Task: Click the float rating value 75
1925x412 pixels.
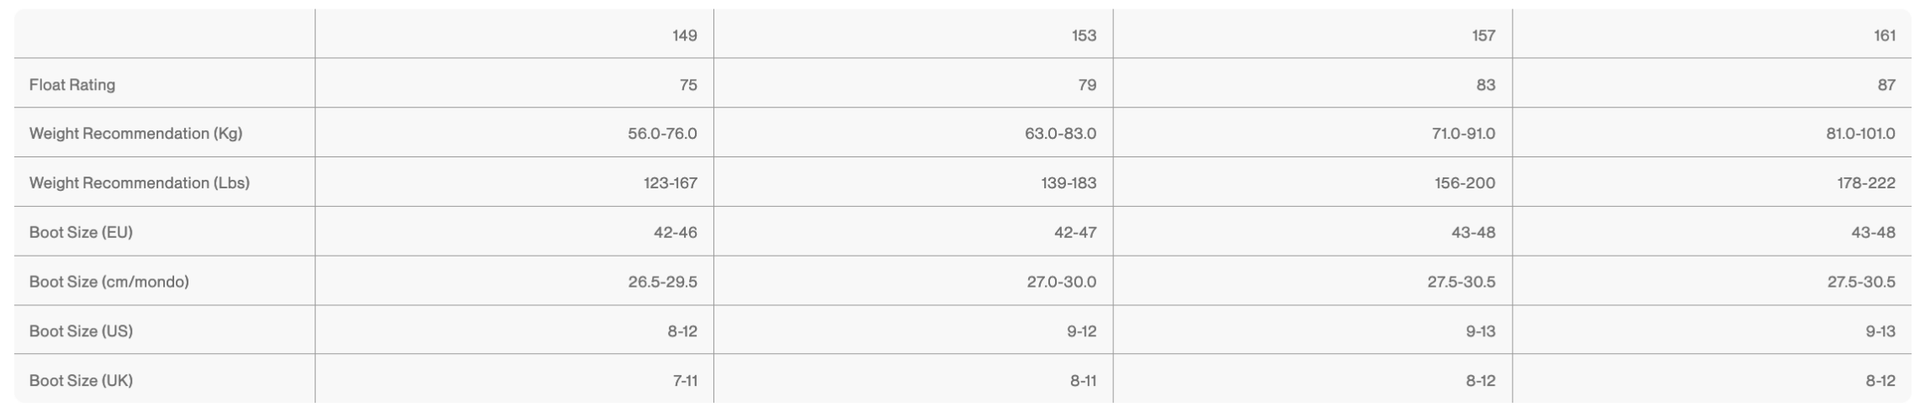Action: 687,85
